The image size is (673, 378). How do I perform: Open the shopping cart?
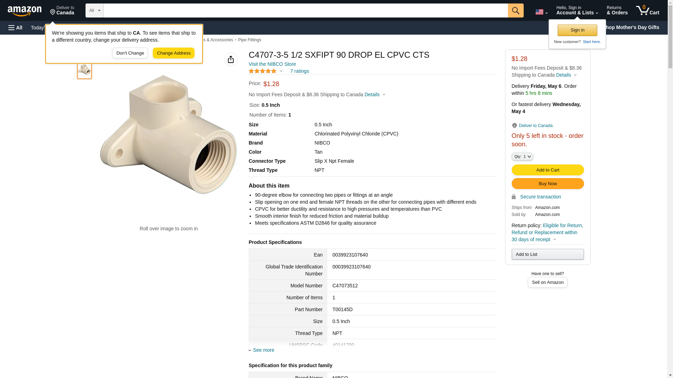(647, 10)
